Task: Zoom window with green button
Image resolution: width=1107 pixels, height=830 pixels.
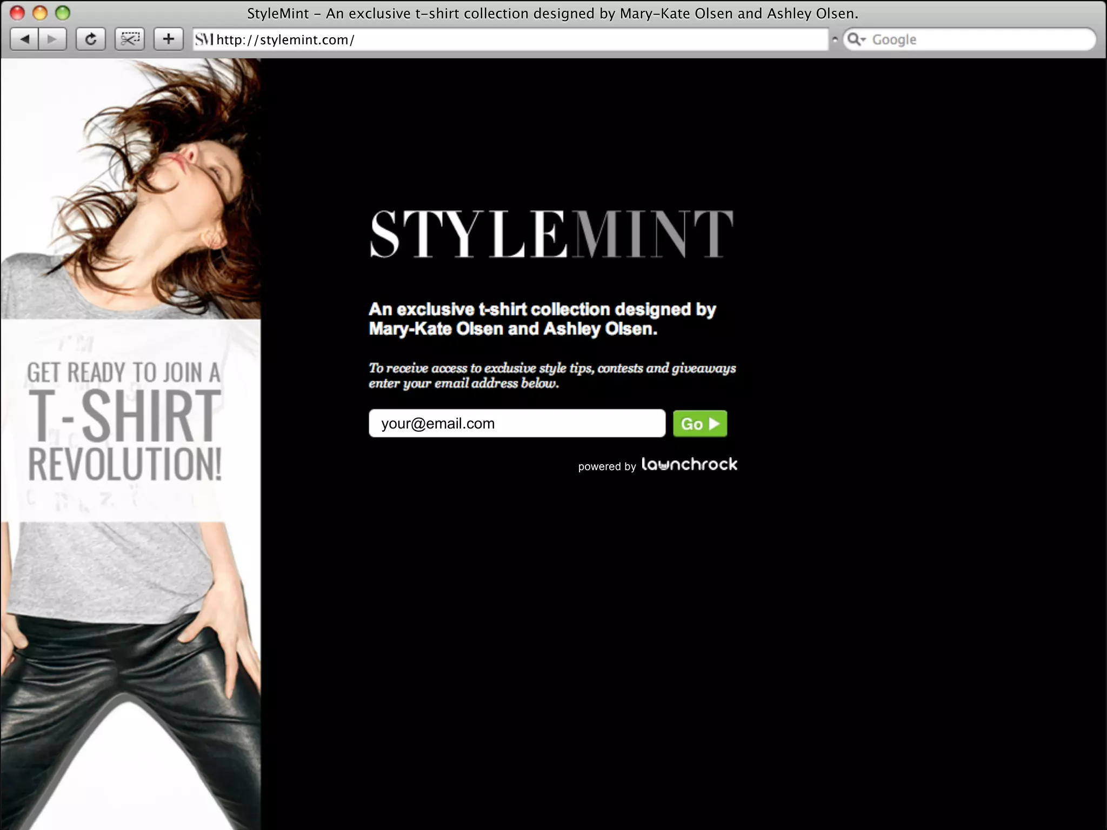Action: click(x=63, y=13)
